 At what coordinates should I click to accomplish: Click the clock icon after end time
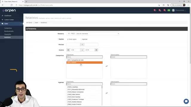[x=96, y=50]
